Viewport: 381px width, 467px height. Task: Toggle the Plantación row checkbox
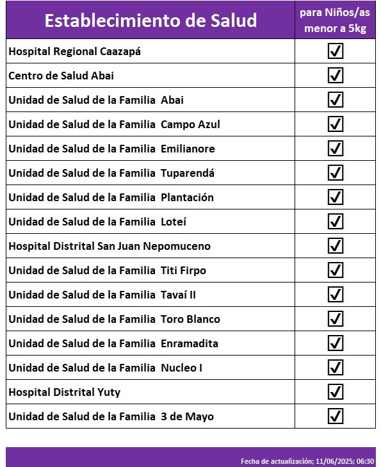point(336,197)
